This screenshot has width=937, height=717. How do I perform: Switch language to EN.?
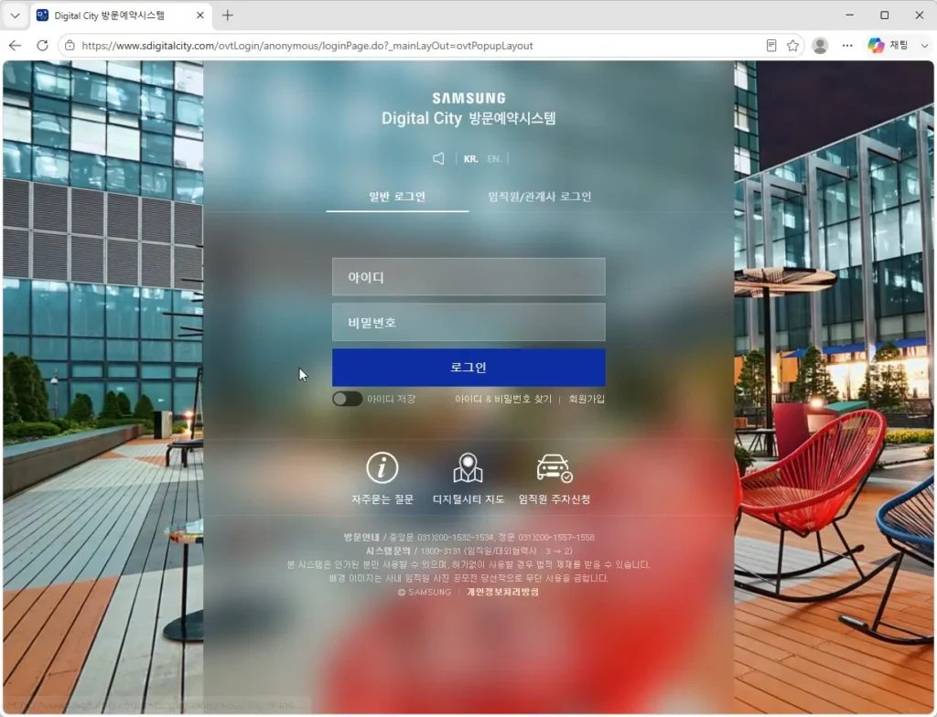coord(493,159)
